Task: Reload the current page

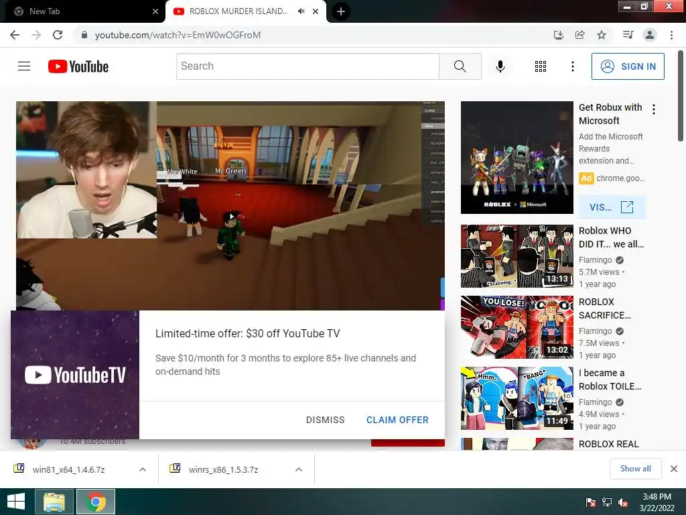Action: [58, 35]
